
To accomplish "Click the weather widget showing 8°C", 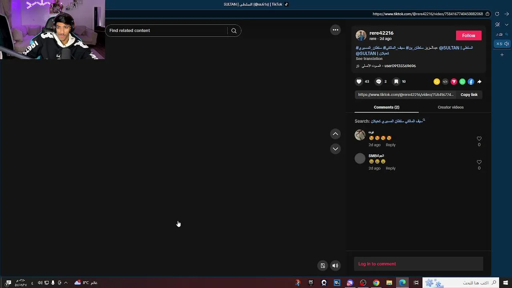I will (x=86, y=283).
